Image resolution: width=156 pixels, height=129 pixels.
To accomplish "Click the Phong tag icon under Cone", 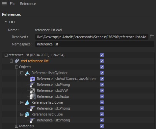I will tap(32, 109).
